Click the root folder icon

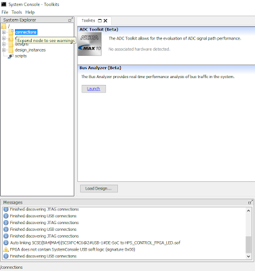(3, 26)
